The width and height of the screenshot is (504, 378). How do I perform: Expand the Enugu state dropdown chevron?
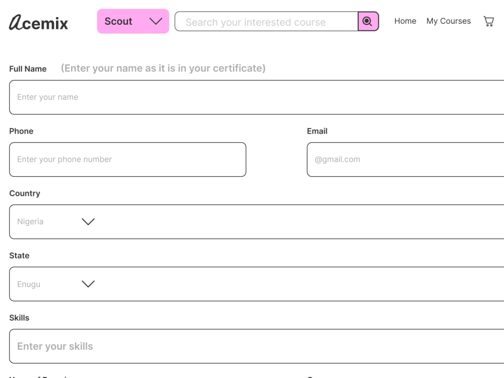88,284
